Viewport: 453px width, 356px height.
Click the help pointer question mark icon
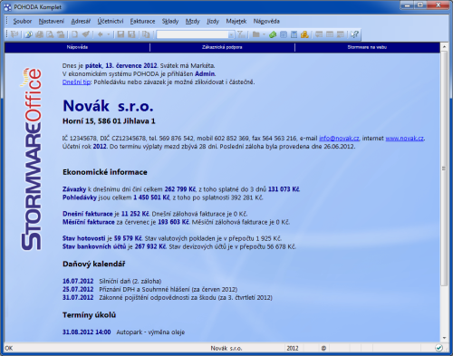[x=354, y=34]
